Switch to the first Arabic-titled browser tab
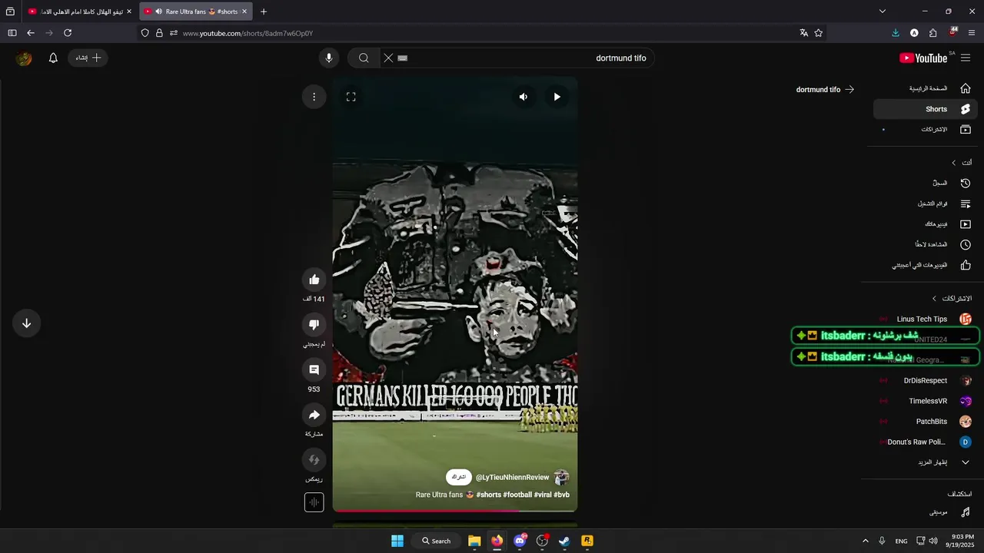This screenshot has height=553, width=984. tap(80, 12)
